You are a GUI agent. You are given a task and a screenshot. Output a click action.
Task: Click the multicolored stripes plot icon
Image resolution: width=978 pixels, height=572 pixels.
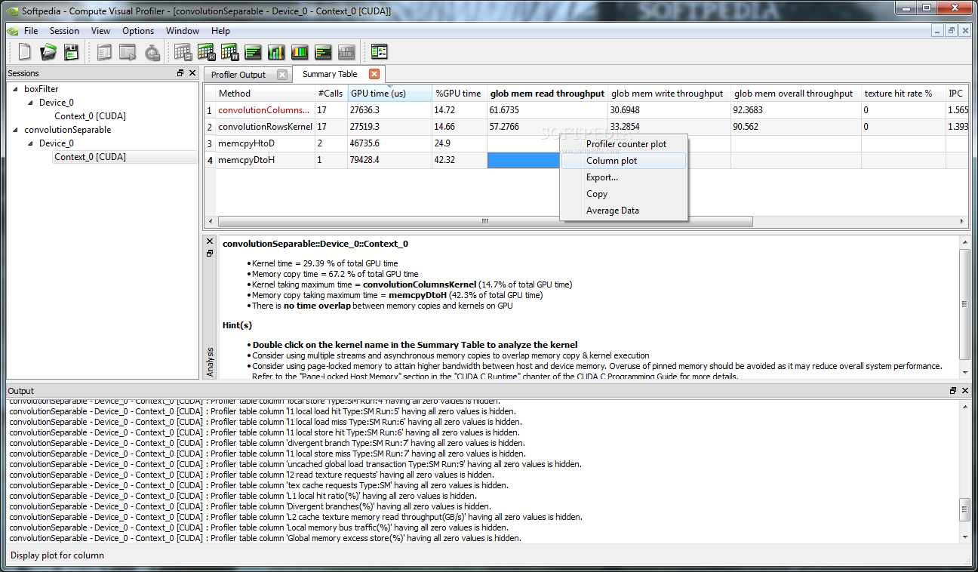[300, 52]
